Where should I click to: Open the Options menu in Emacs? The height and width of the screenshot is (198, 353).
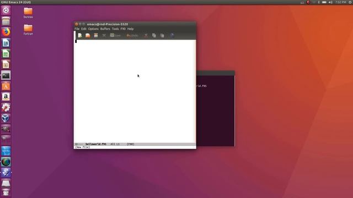tap(93, 29)
